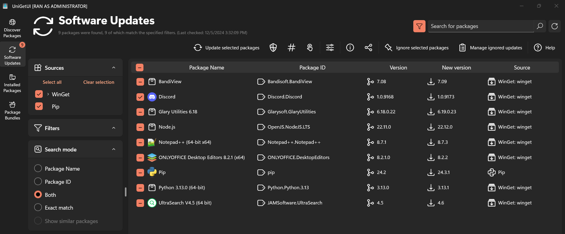Click the shield run-as-administrator toolbar icon
Image resolution: width=565 pixels, height=234 pixels.
tap(273, 48)
